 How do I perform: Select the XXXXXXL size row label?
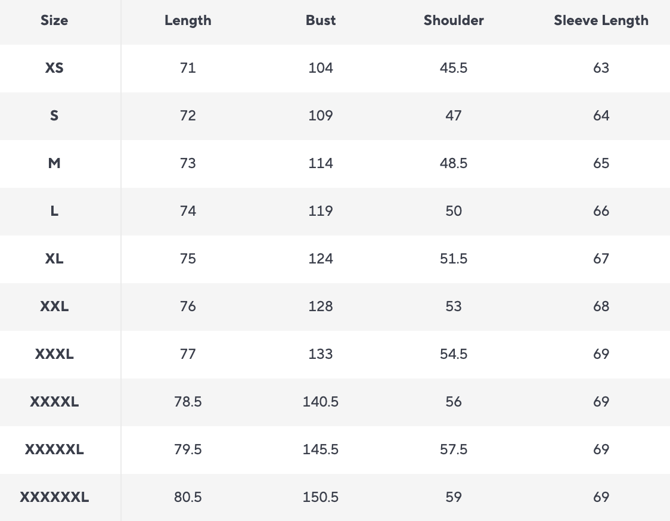pos(54,497)
